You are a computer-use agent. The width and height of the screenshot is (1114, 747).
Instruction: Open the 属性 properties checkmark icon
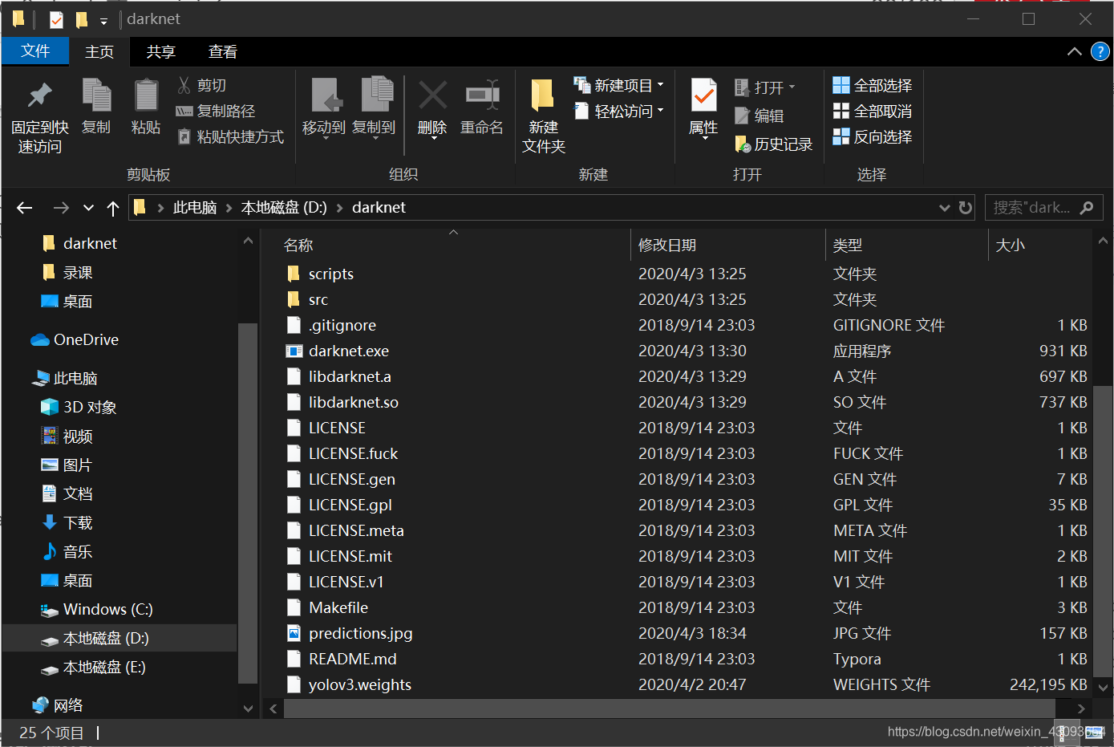click(703, 96)
